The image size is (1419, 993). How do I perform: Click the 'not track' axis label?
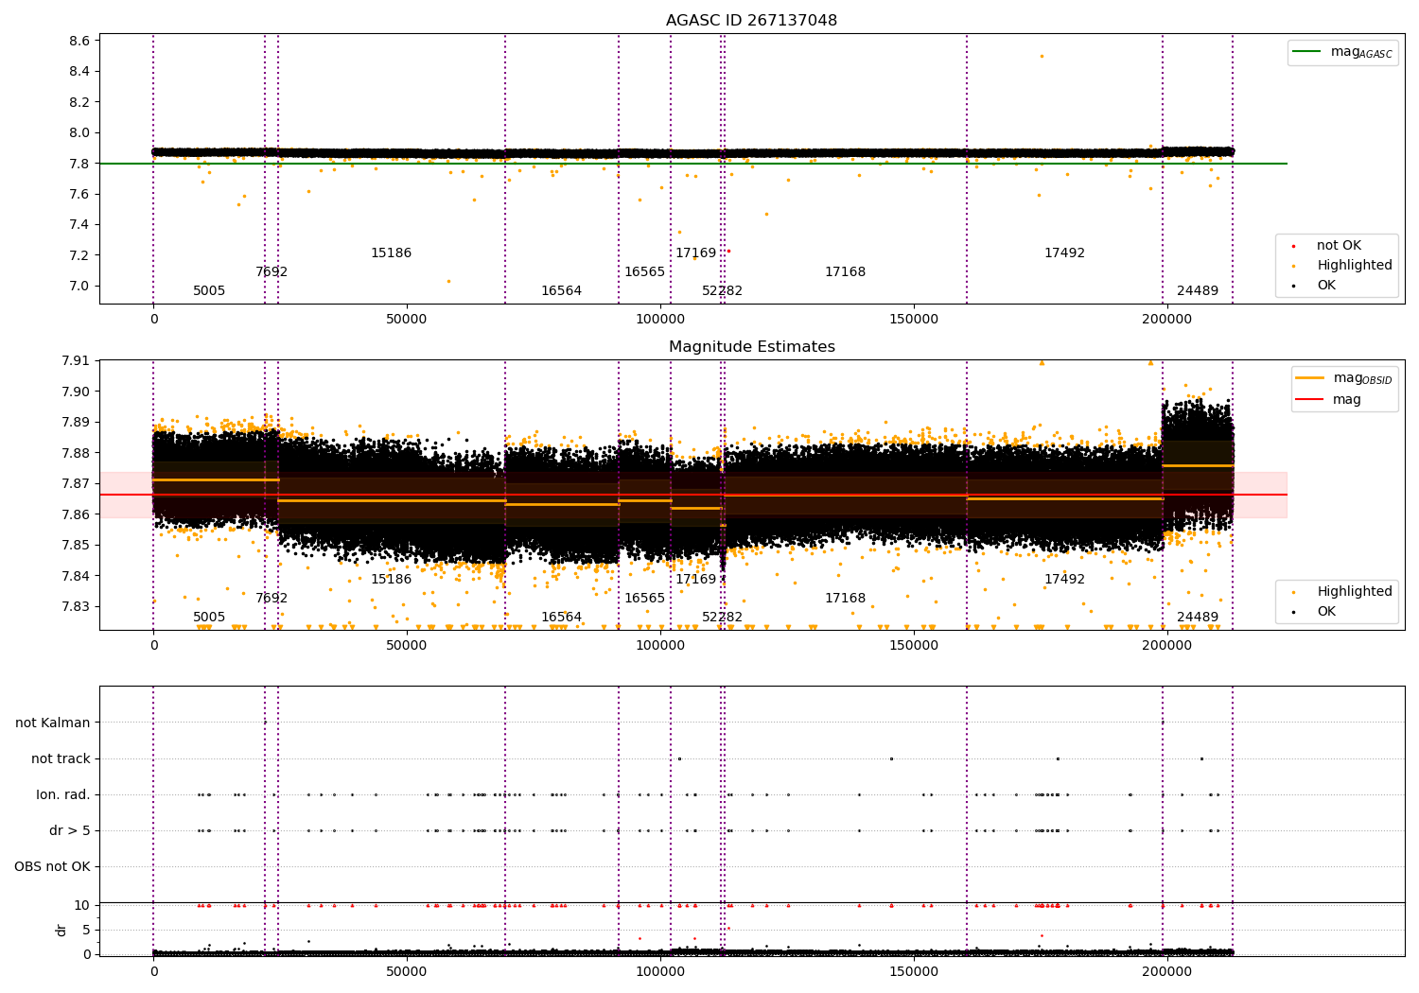[61, 758]
